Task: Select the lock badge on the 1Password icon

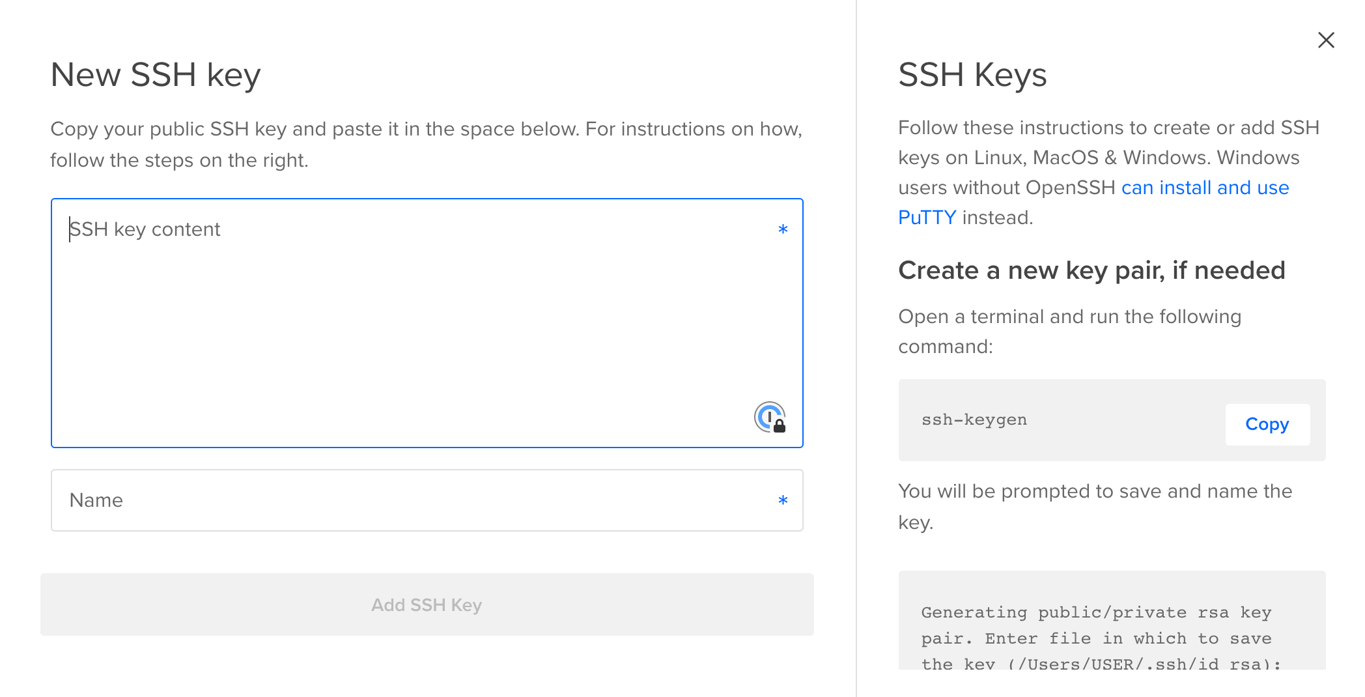Action: [780, 427]
